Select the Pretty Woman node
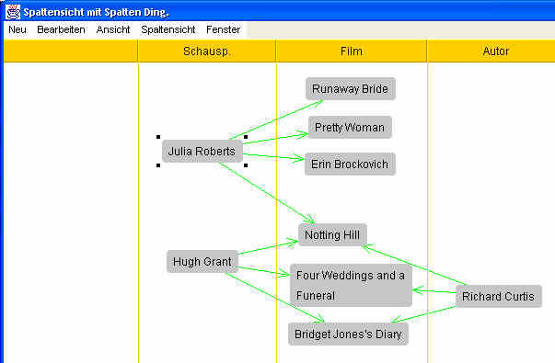 tap(350, 127)
